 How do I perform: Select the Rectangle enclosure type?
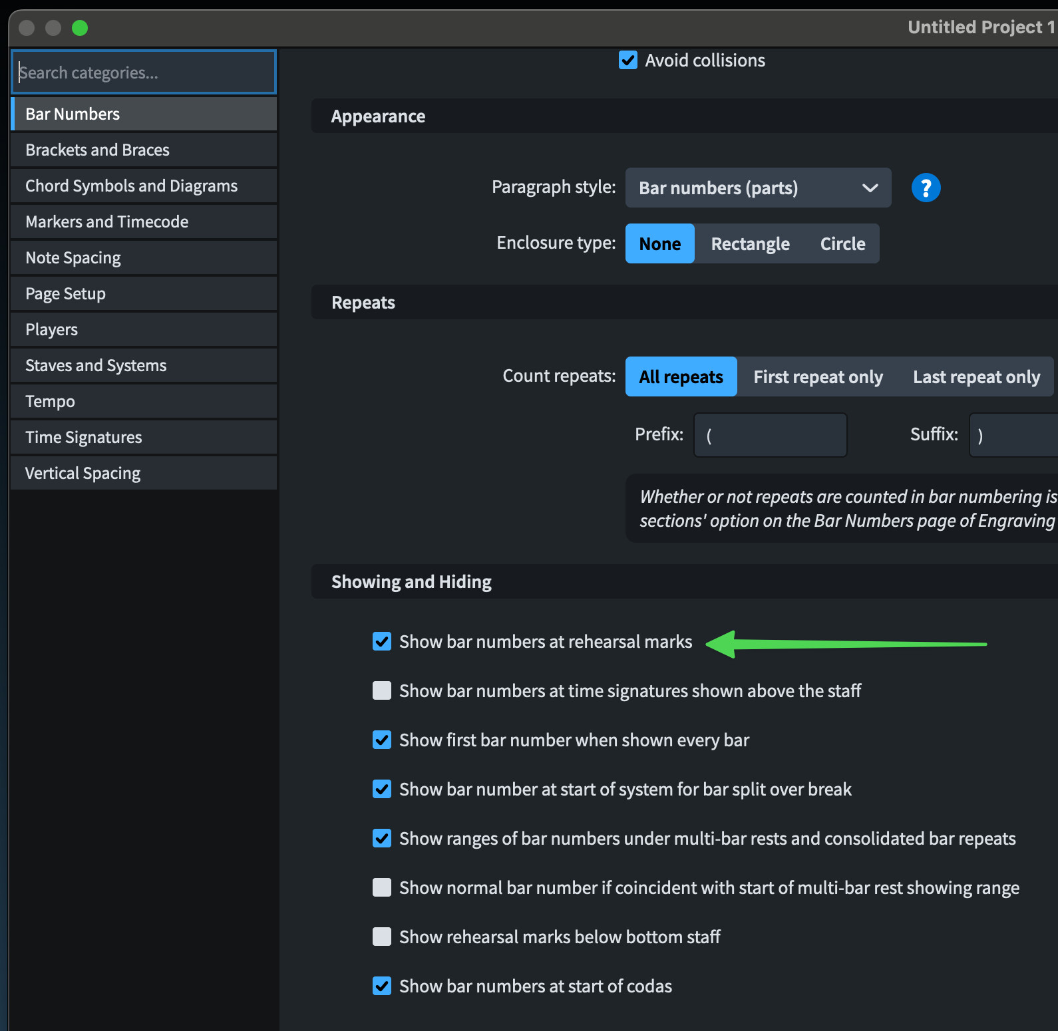coord(750,244)
